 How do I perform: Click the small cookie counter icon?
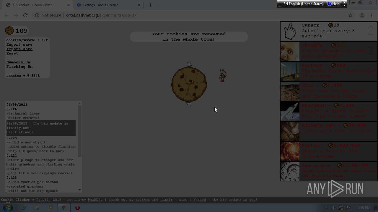click(9, 31)
